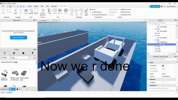Click the Copy button in Clipboard
The width and height of the screenshot is (178, 100).
tap(9, 12)
